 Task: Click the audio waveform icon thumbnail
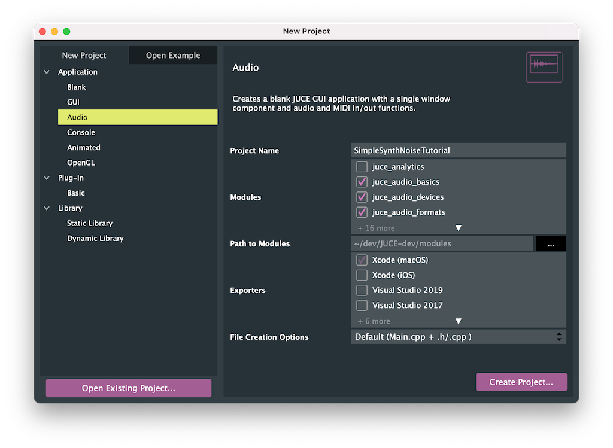click(544, 67)
